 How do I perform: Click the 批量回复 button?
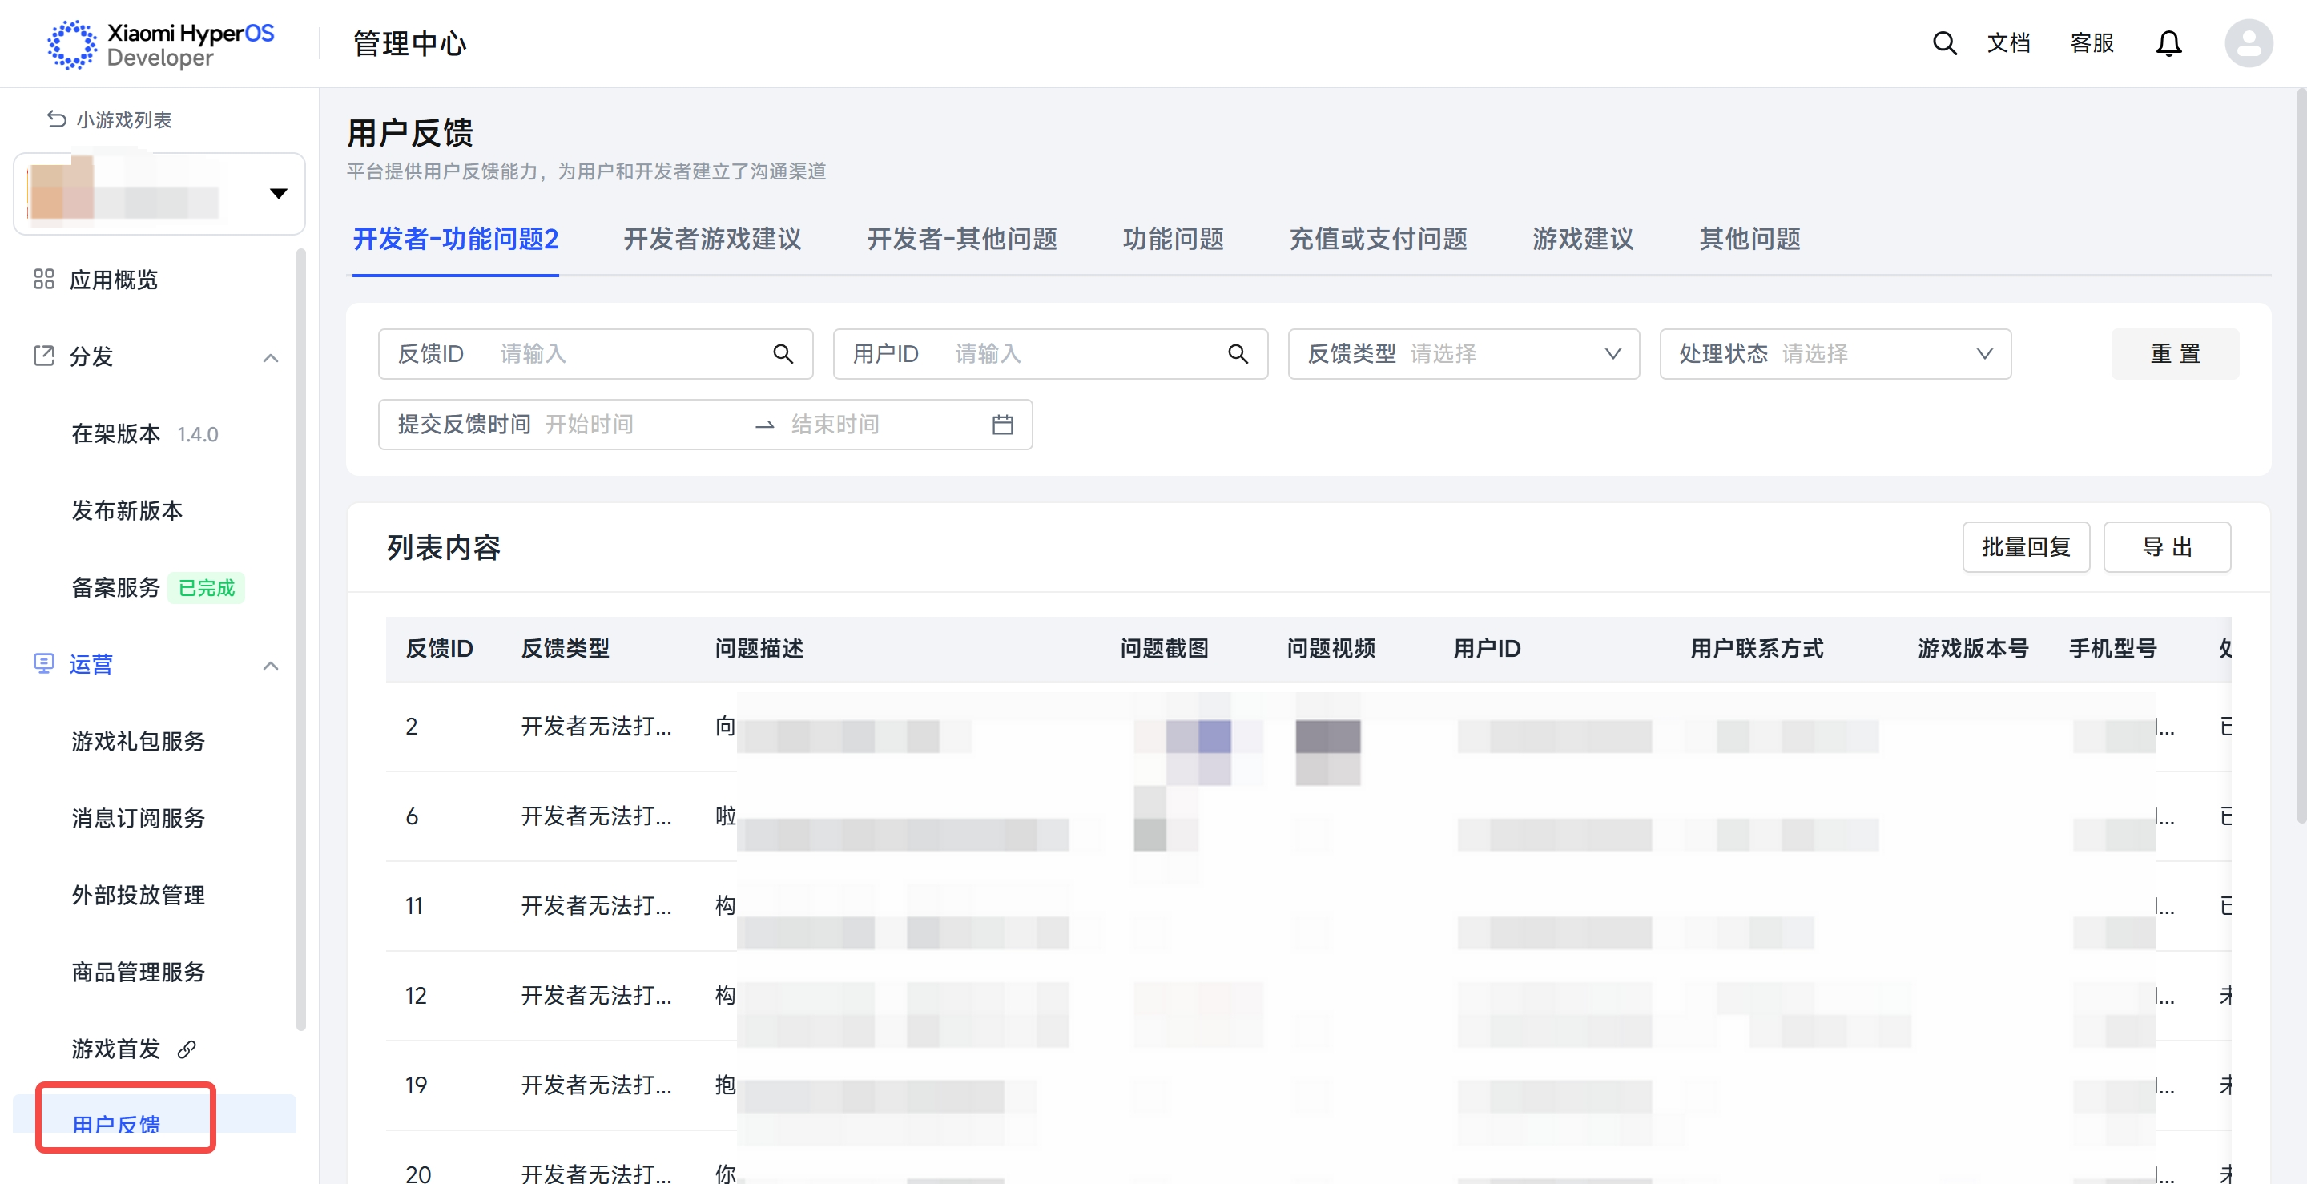2026,547
